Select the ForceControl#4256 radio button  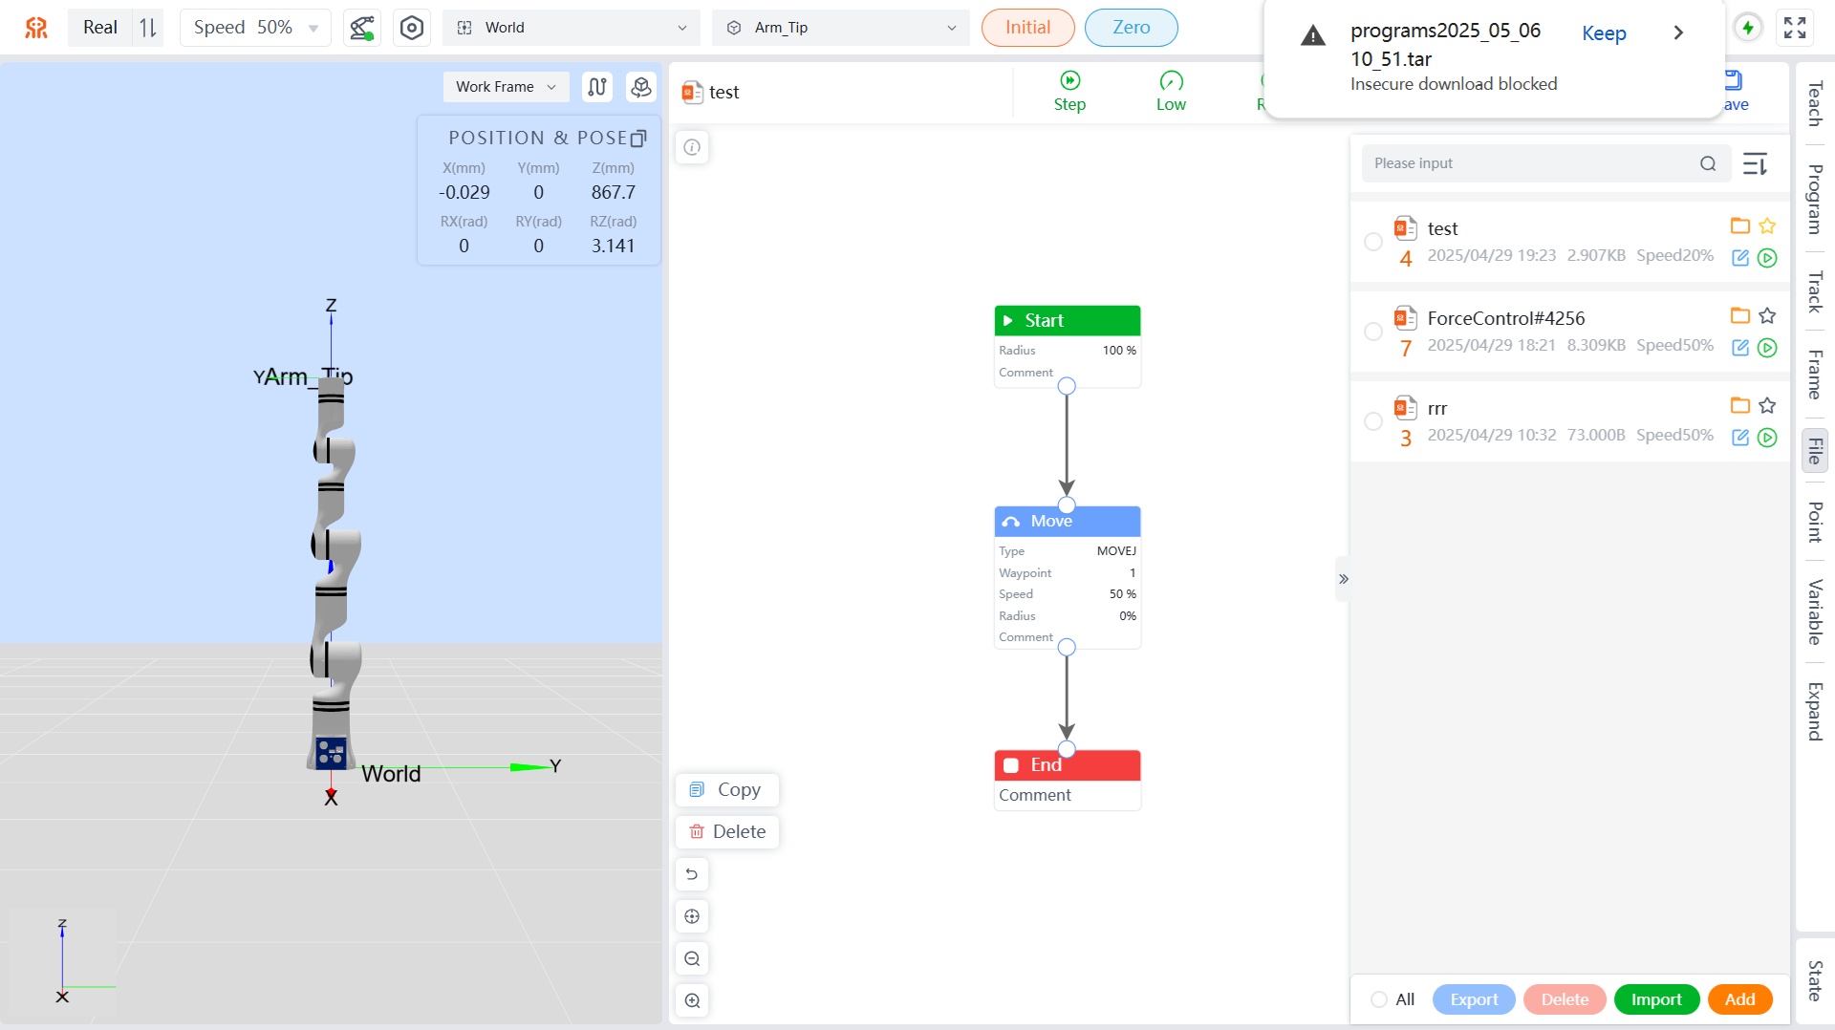point(1373,332)
